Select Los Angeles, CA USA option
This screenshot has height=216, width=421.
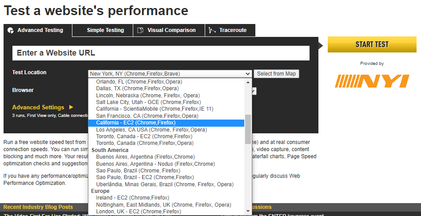166,130
